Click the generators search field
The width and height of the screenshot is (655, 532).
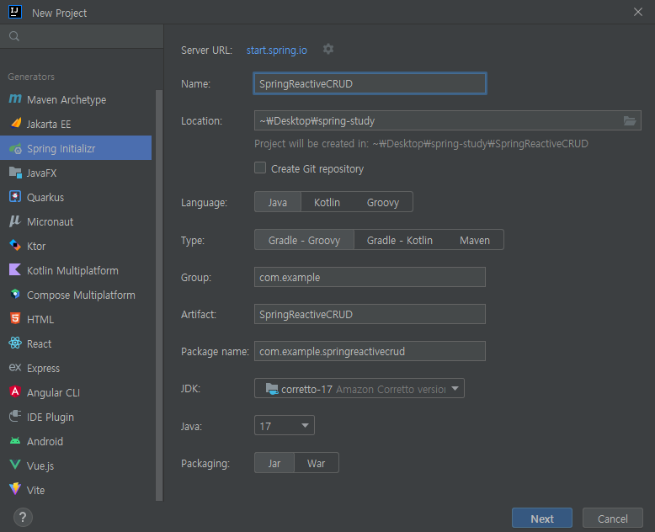82,36
